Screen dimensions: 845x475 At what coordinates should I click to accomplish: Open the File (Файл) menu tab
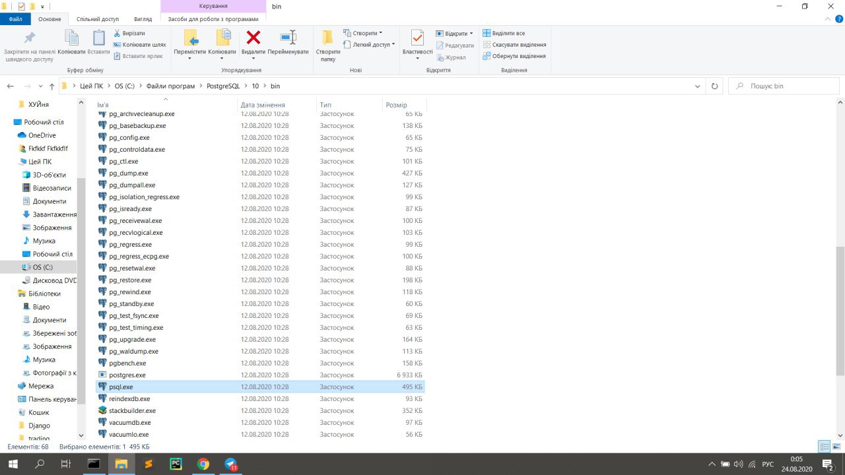coord(16,19)
